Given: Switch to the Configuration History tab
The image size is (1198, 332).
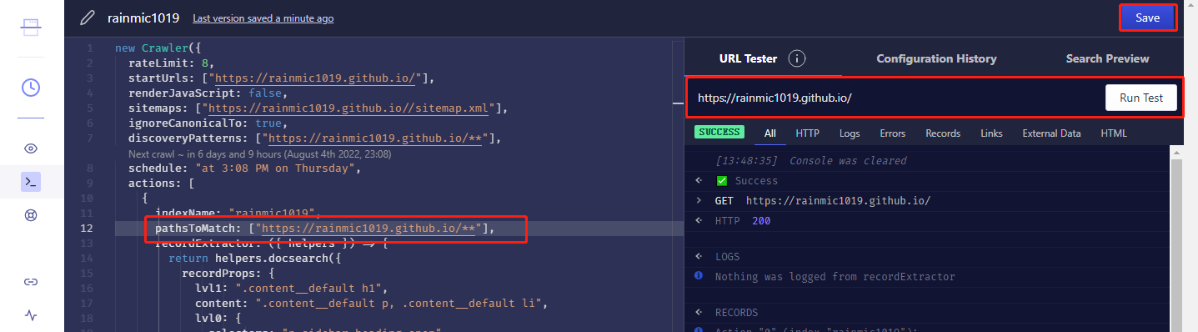Looking at the screenshot, I should click(x=936, y=58).
